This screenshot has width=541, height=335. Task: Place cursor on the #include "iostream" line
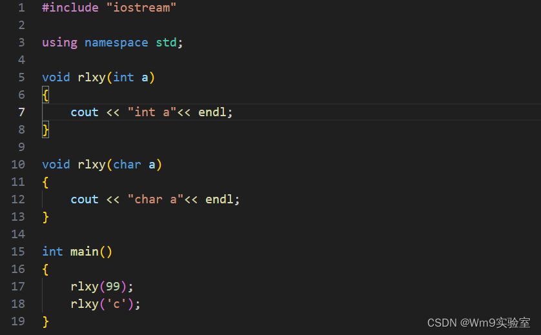pos(109,8)
